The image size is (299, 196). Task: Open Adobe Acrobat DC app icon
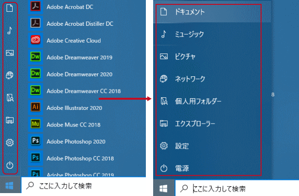pos(35,6)
